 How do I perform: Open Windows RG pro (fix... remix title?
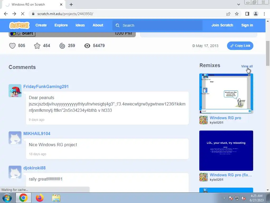[x=231, y=175]
